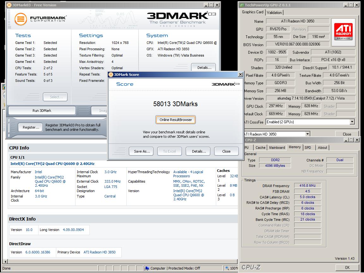This screenshot has width=364, height=273.
Task: Open the Cache tab in CPU-Z
Action: point(260,148)
